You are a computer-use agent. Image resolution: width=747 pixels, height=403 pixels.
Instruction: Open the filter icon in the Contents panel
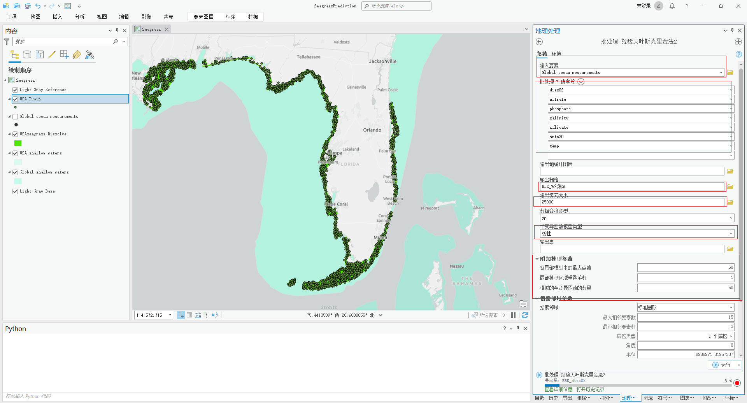click(7, 41)
